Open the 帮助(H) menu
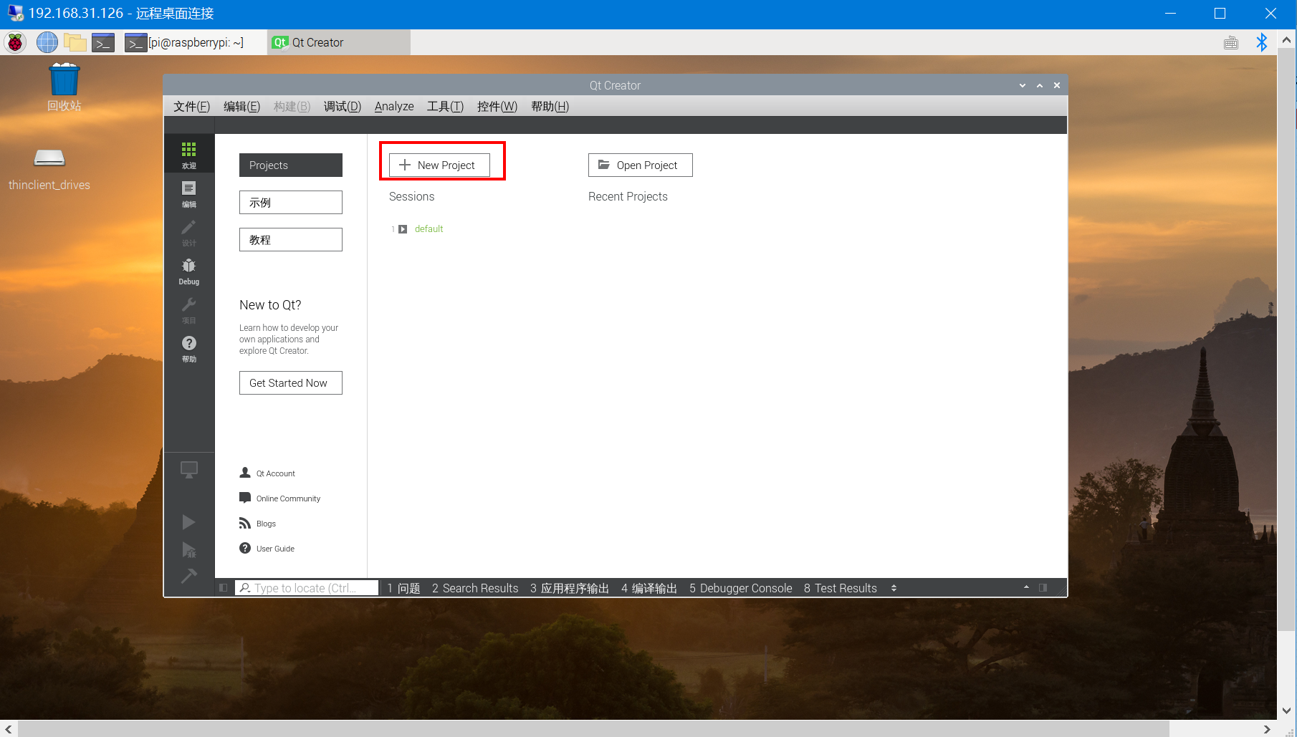This screenshot has height=737, width=1297. pos(550,106)
